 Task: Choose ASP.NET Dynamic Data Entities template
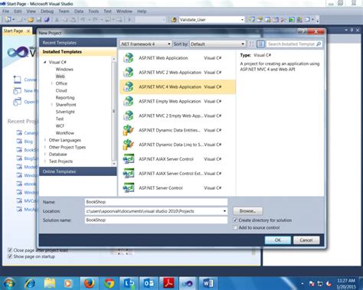pos(178,130)
